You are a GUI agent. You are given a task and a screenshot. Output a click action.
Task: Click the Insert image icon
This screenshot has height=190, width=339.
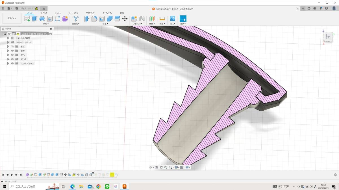coord(172,19)
